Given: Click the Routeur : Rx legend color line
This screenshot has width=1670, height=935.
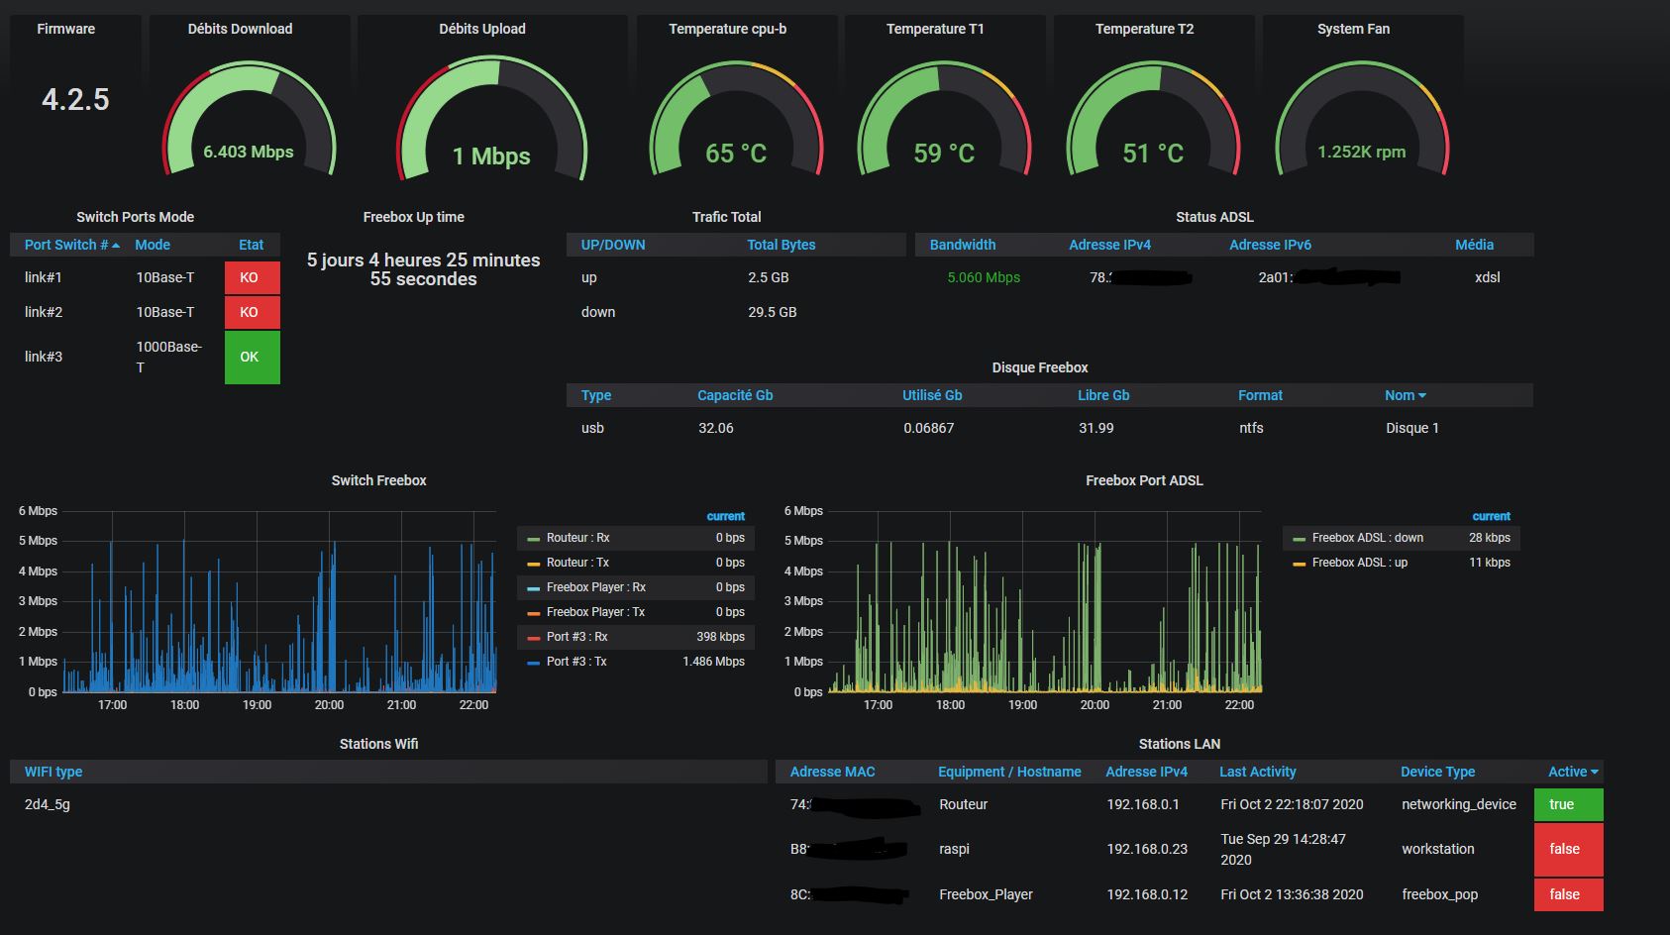Looking at the screenshot, I should [534, 539].
